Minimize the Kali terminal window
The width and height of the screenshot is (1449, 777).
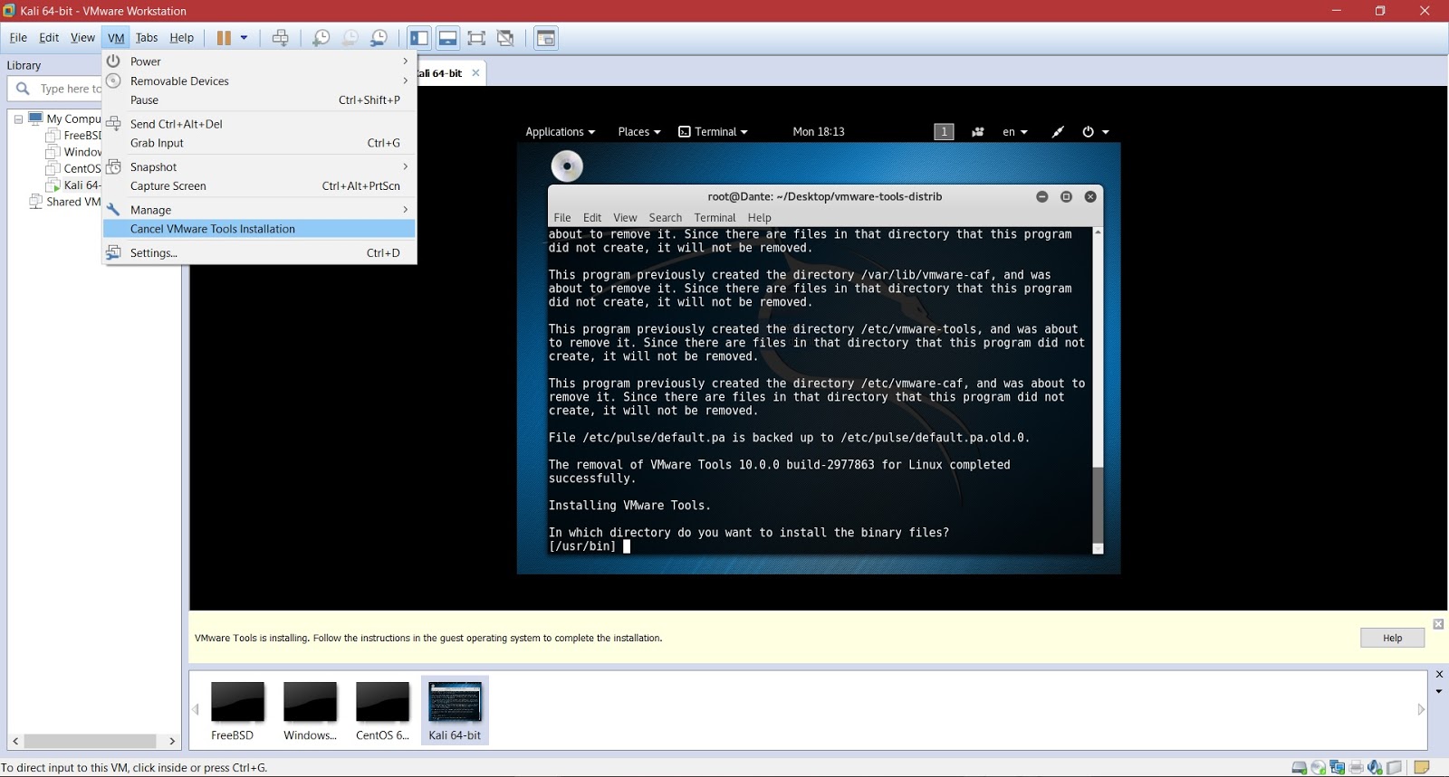tap(1041, 197)
